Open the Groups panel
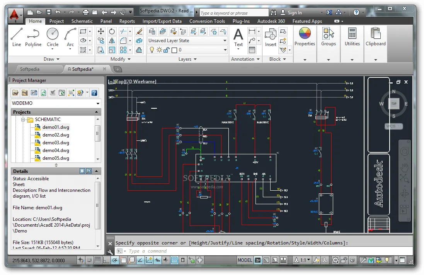This screenshot has height=275, width=424. 329,37
